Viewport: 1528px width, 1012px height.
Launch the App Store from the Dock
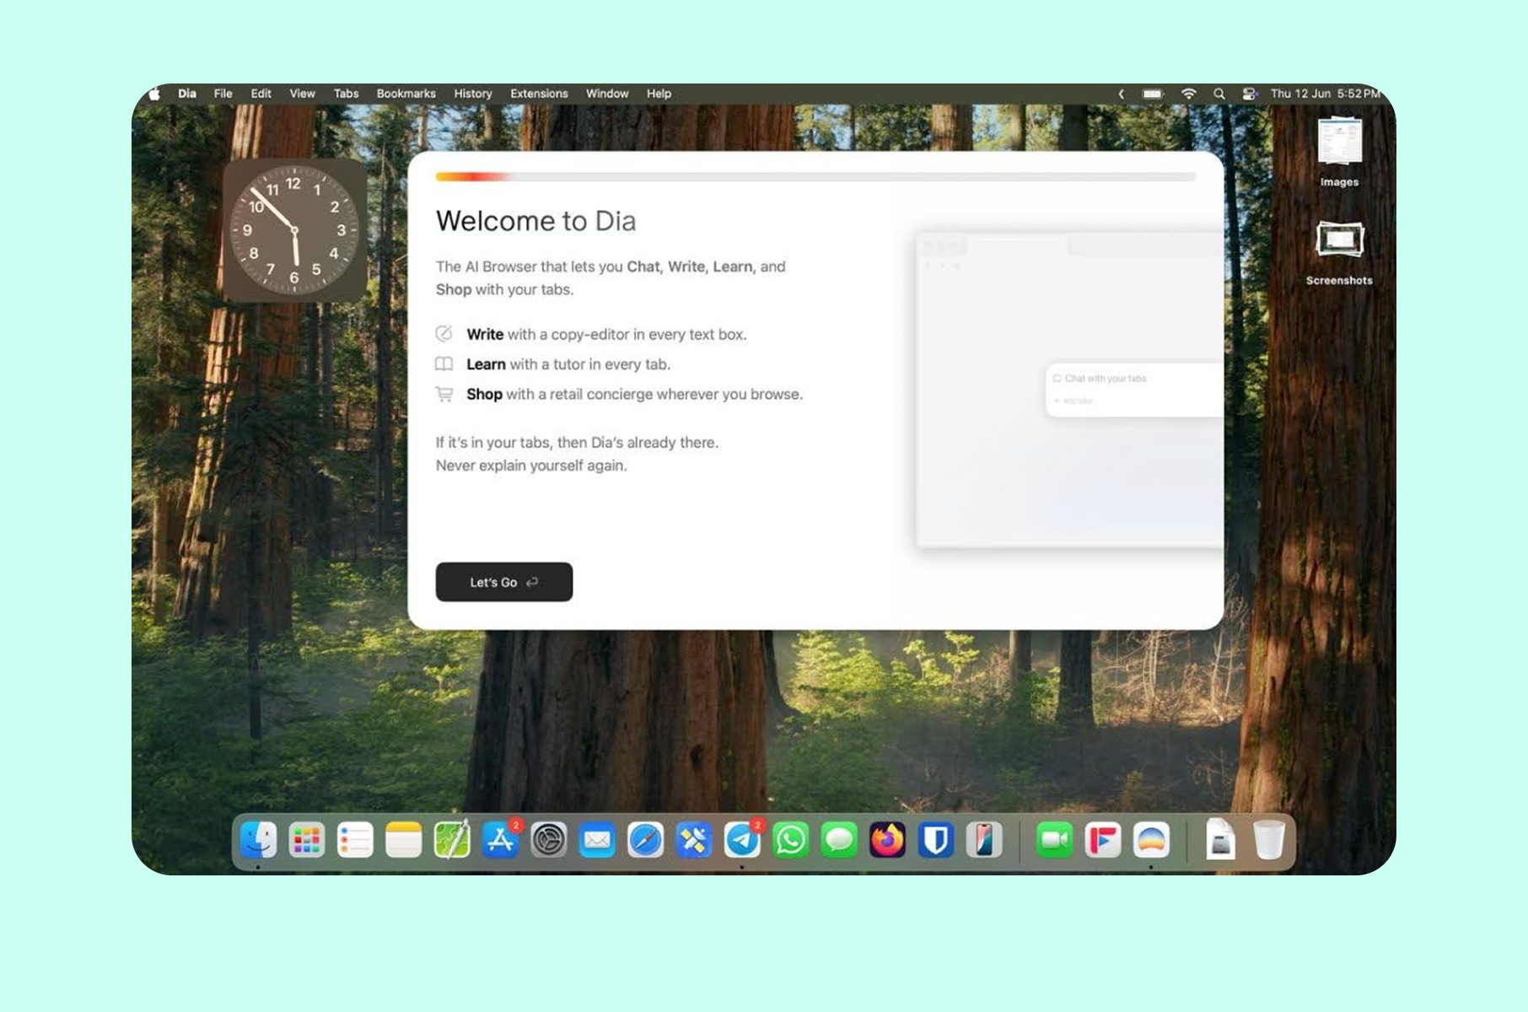502,839
